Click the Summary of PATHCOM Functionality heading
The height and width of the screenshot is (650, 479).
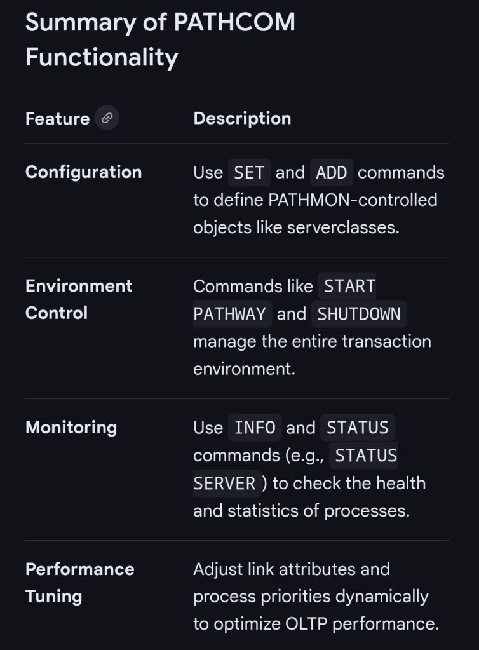(x=160, y=39)
